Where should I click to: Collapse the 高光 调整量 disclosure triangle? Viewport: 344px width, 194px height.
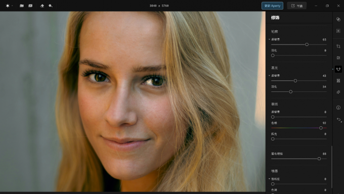pyautogui.click(x=270, y=76)
